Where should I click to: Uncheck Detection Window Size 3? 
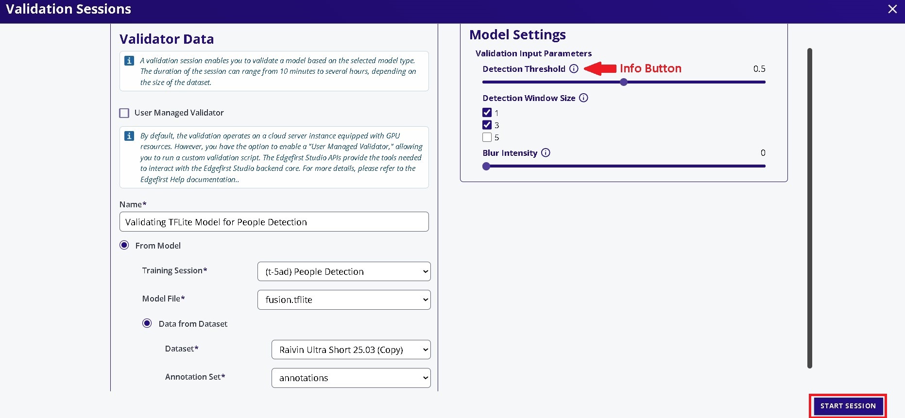click(x=487, y=125)
